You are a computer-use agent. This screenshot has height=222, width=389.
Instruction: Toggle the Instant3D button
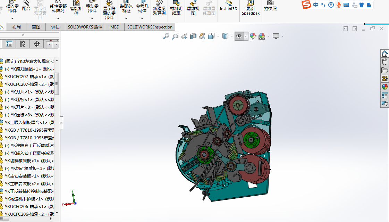coord(228,6)
